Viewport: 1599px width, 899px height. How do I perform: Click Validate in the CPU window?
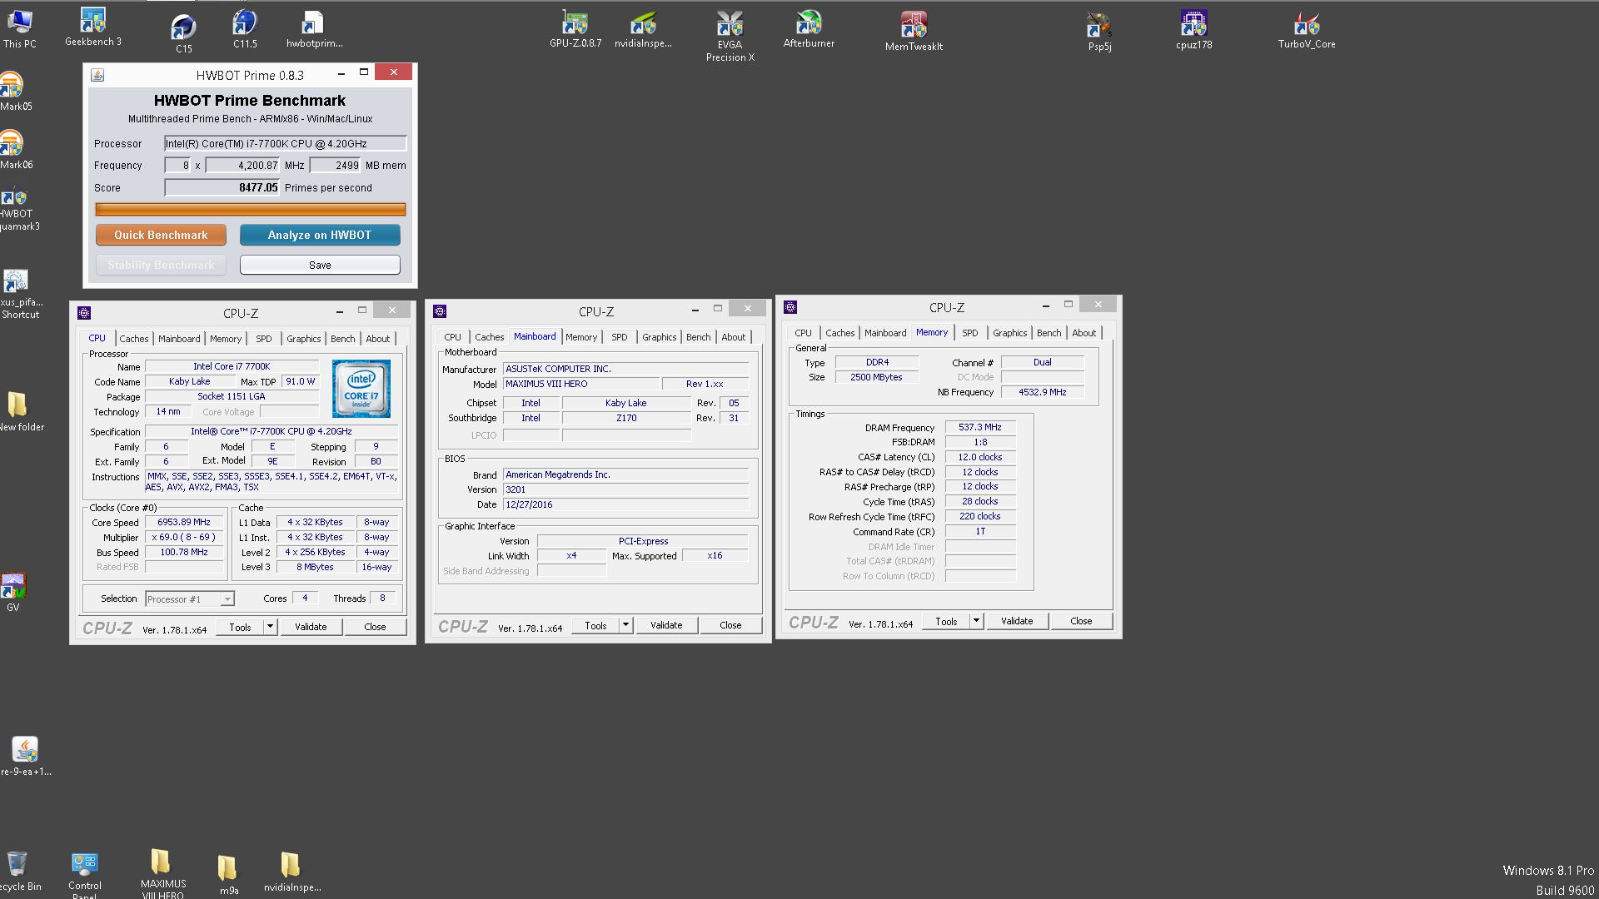click(x=311, y=627)
